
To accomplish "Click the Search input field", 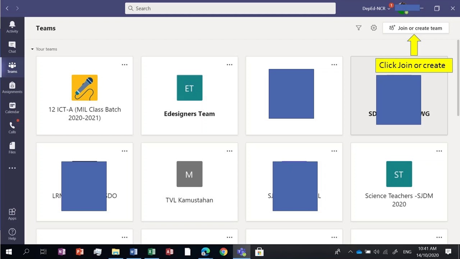I will coord(230,8).
